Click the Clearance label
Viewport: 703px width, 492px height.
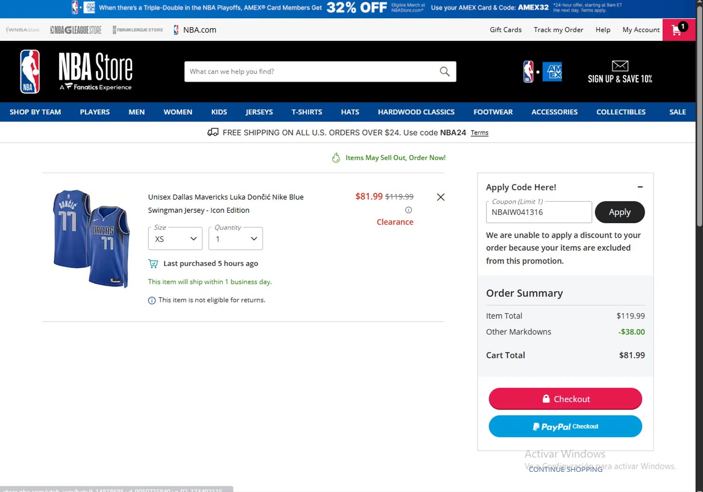point(395,222)
